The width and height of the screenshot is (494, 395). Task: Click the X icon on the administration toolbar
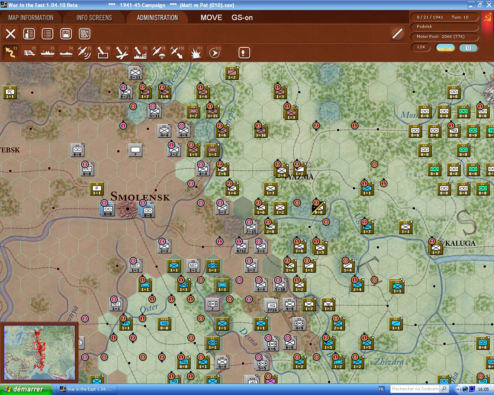[x=11, y=34]
